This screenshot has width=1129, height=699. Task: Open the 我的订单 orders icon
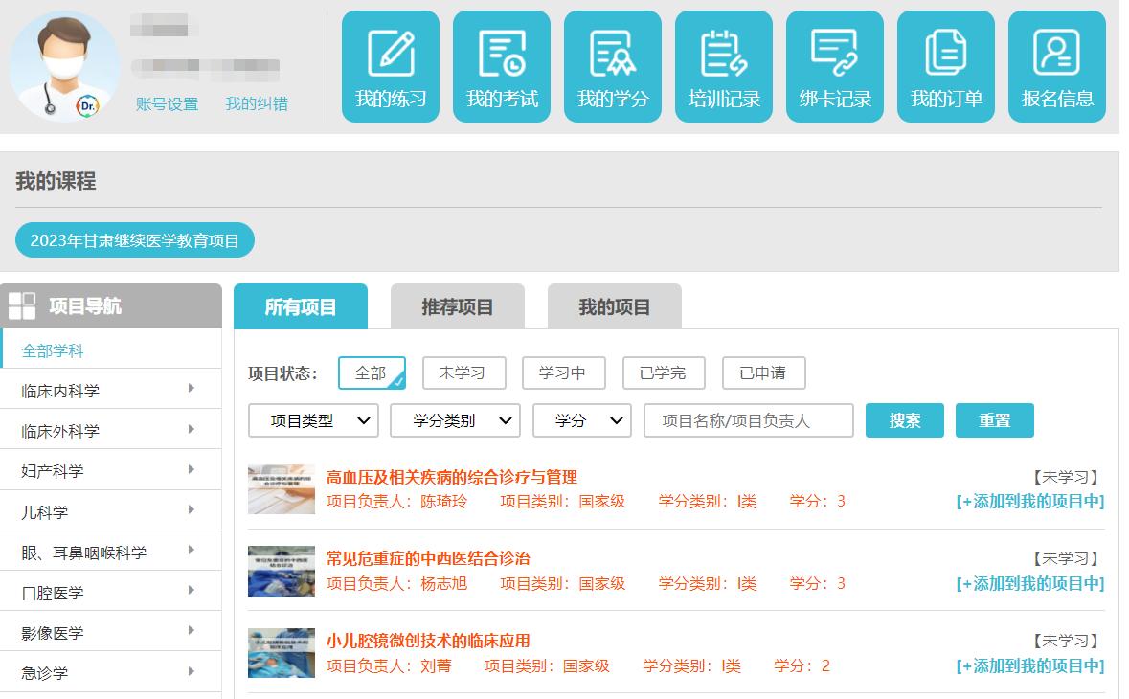point(946,67)
